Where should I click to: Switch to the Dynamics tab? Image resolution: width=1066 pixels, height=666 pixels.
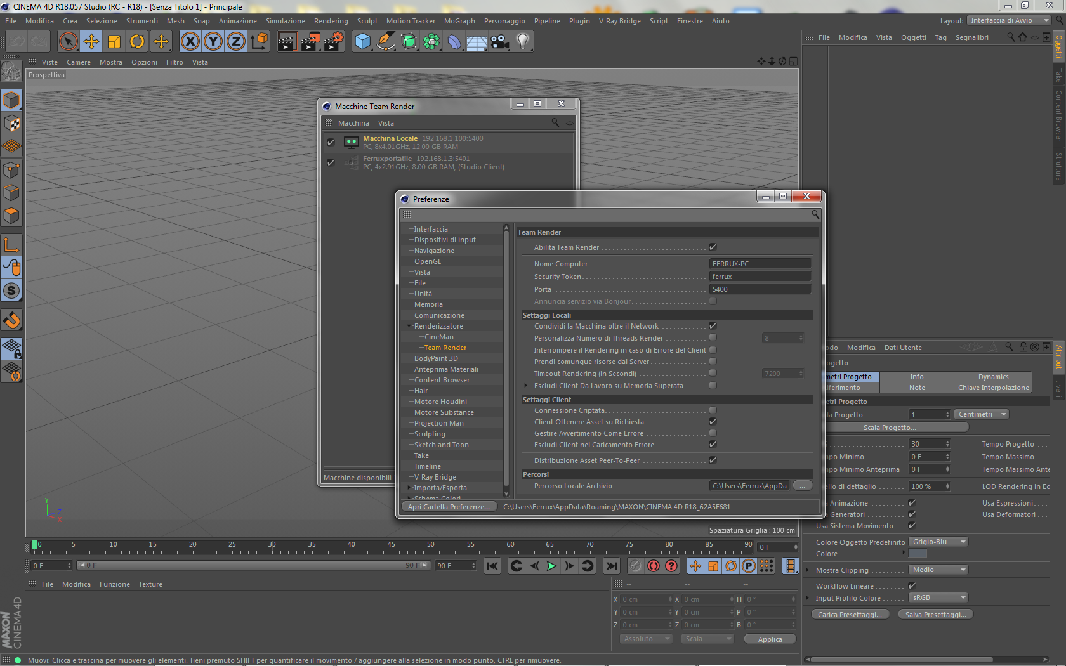993,377
